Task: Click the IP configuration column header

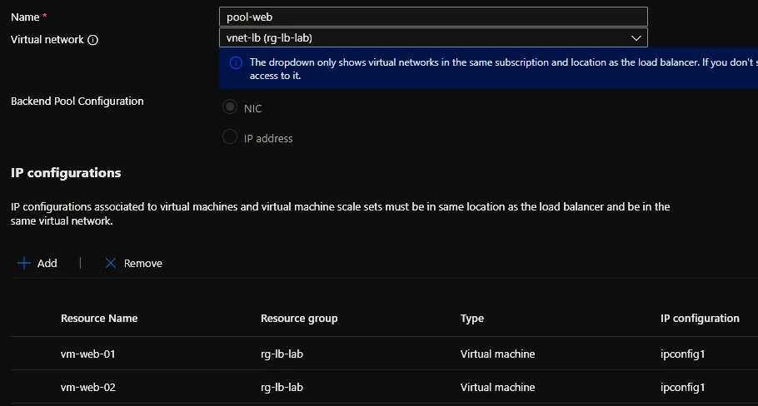Action: click(x=700, y=318)
